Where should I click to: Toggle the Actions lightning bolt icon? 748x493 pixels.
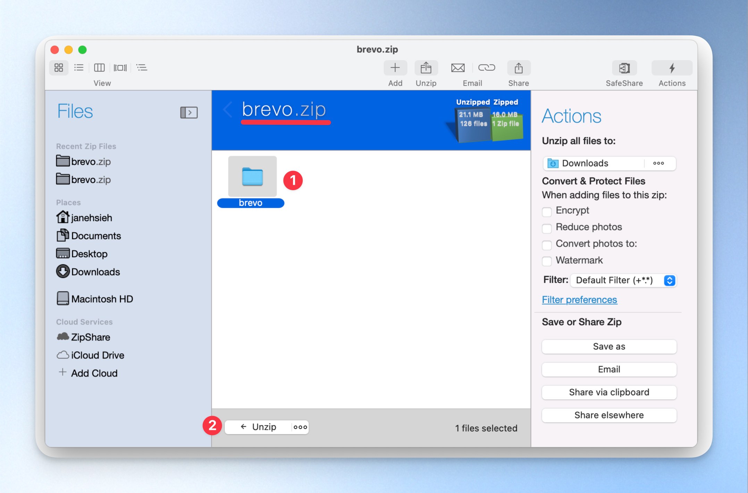672,68
